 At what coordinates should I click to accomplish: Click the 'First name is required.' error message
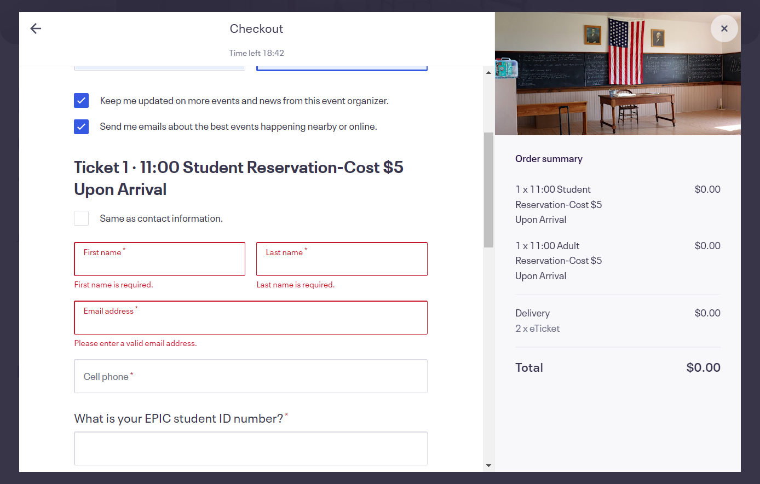coord(114,285)
